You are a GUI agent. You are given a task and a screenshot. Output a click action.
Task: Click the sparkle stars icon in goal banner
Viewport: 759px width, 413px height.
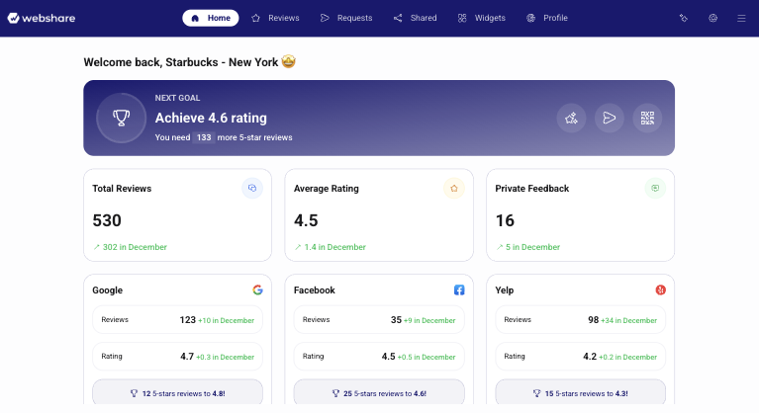[571, 118]
